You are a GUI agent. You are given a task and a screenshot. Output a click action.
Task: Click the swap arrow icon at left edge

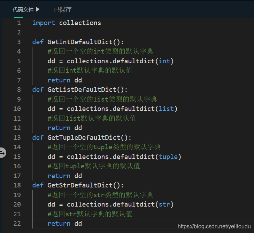pos(3,153)
